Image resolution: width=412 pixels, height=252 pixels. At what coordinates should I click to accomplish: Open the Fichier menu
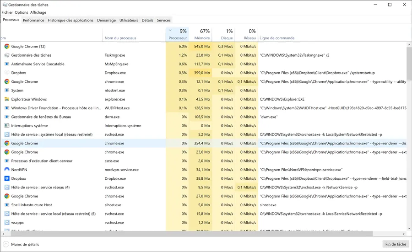click(x=7, y=12)
